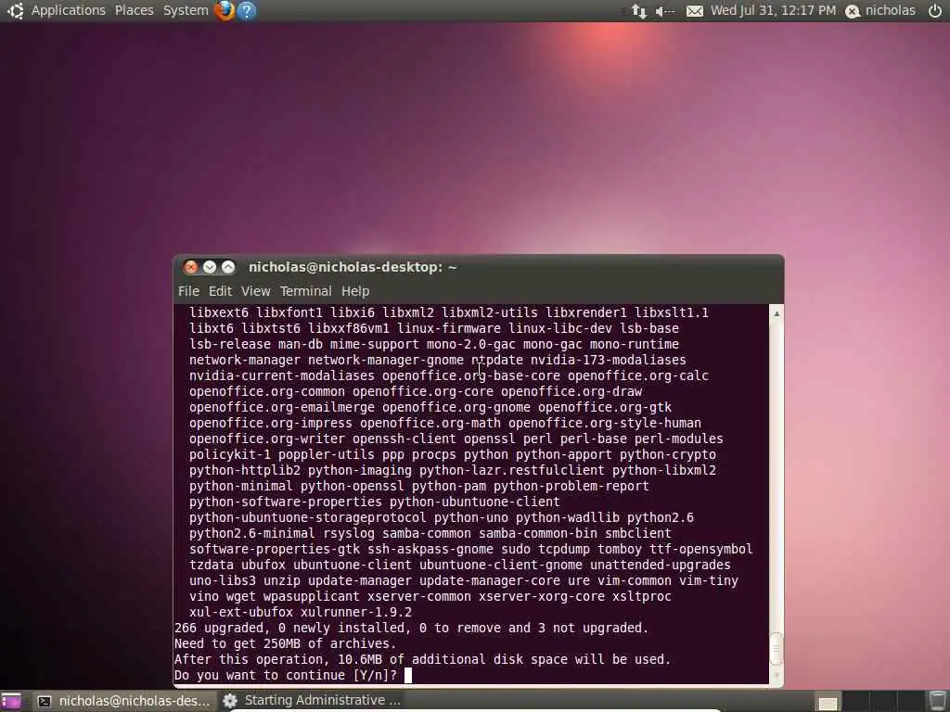Open the trash icon in bottom panel
This screenshot has width=950, height=712.
[939, 701]
